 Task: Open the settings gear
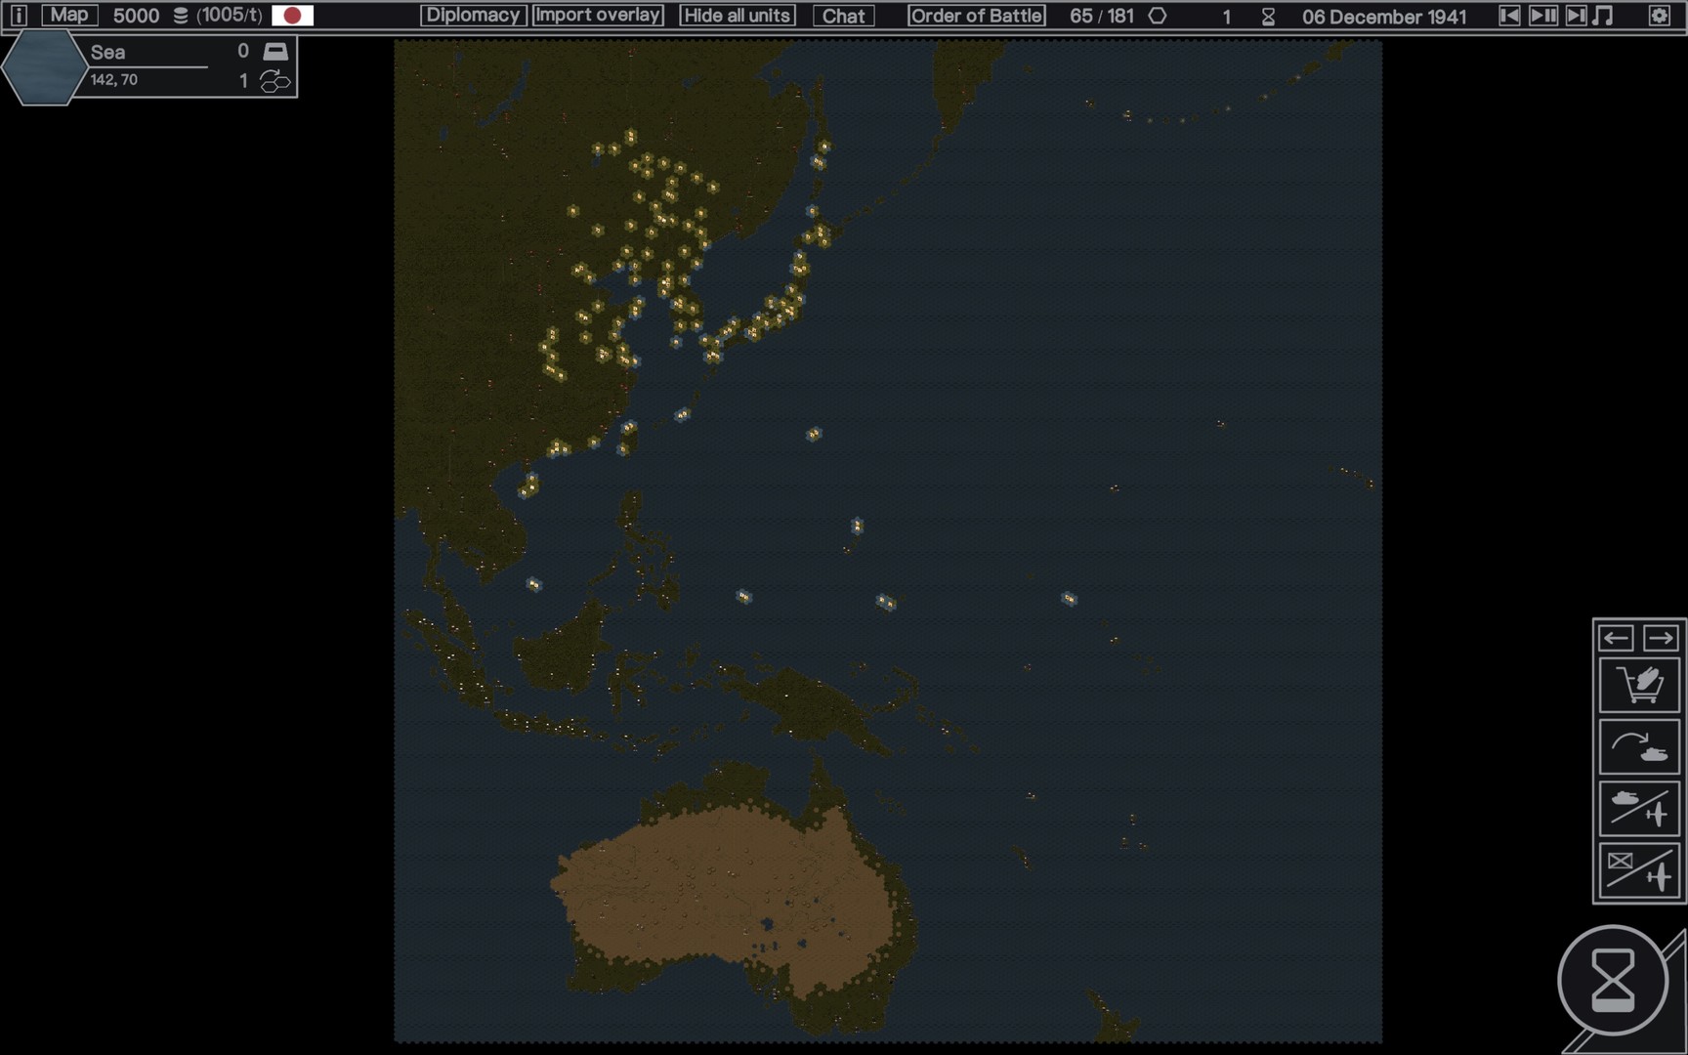(1659, 16)
